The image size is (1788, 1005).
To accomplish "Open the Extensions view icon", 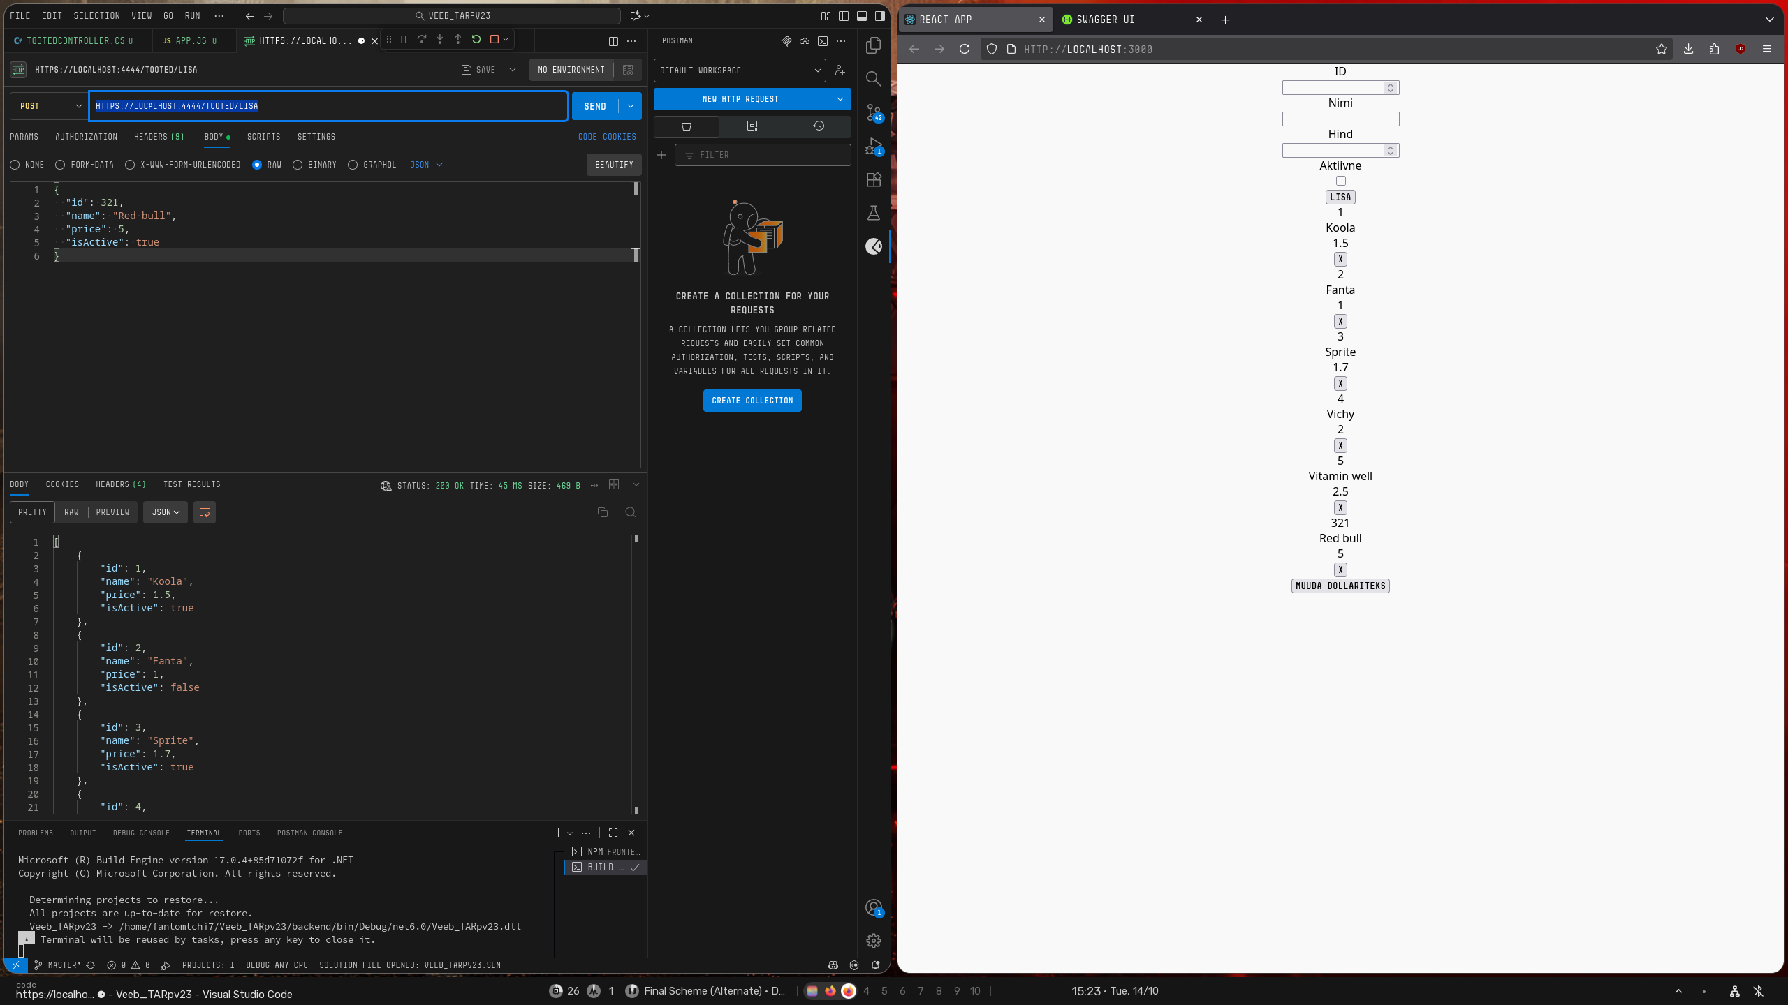I will [x=873, y=179].
